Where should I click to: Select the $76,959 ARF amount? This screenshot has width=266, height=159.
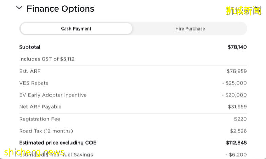pos(237,71)
